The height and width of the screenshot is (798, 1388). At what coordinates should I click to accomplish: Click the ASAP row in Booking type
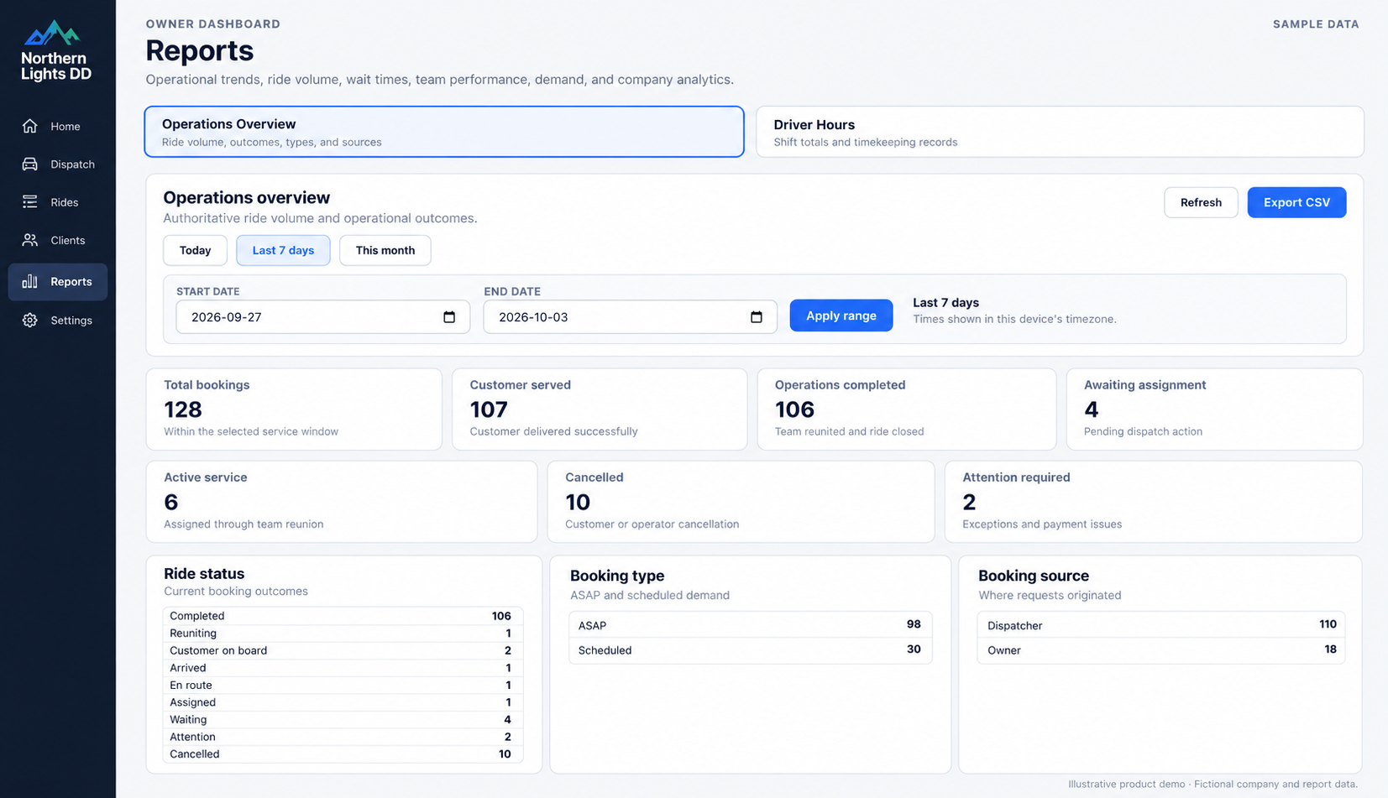pos(750,625)
